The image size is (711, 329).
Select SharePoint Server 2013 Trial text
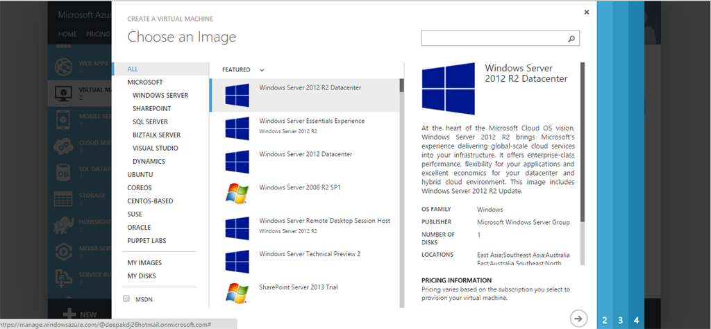(299, 287)
